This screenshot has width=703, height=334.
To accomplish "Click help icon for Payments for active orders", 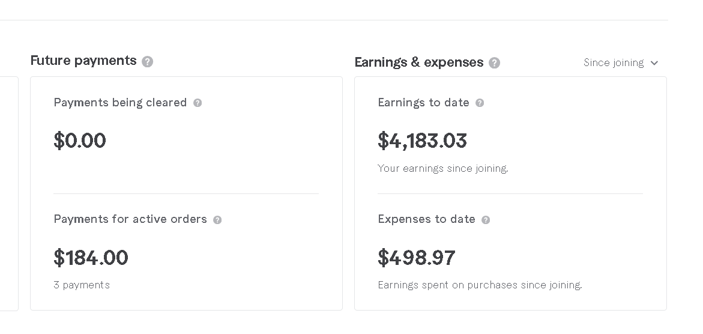I will tap(217, 220).
